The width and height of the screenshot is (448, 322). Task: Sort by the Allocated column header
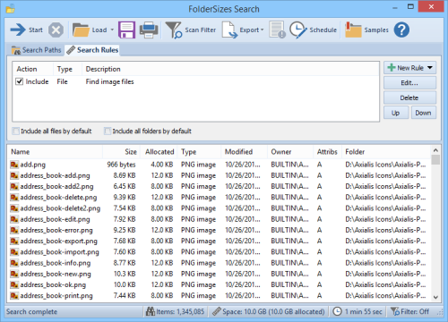159,152
